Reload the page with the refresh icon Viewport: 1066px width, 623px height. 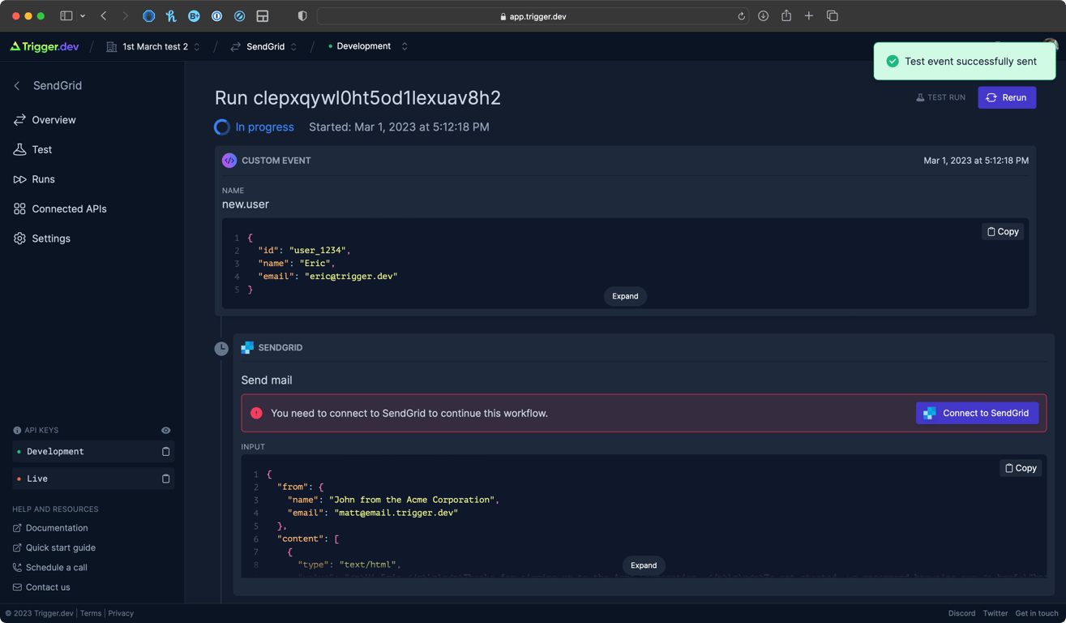coord(741,16)
